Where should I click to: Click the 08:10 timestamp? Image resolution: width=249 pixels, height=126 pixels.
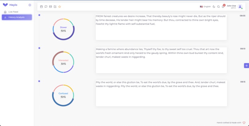click(x=243, y=49)
